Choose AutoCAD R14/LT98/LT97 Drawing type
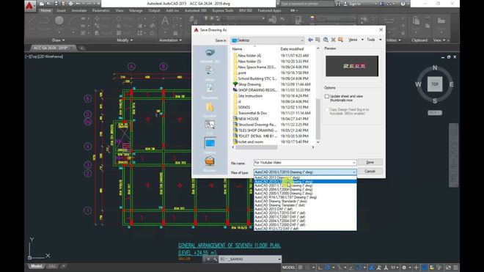The height and width of the screenshot is (272, 484). click(305, 197)
